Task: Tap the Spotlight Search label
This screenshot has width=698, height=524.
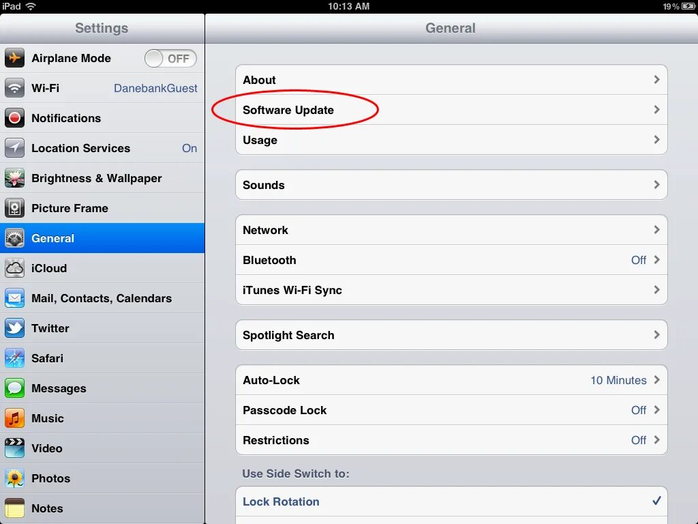Action: tap(288, 336)
